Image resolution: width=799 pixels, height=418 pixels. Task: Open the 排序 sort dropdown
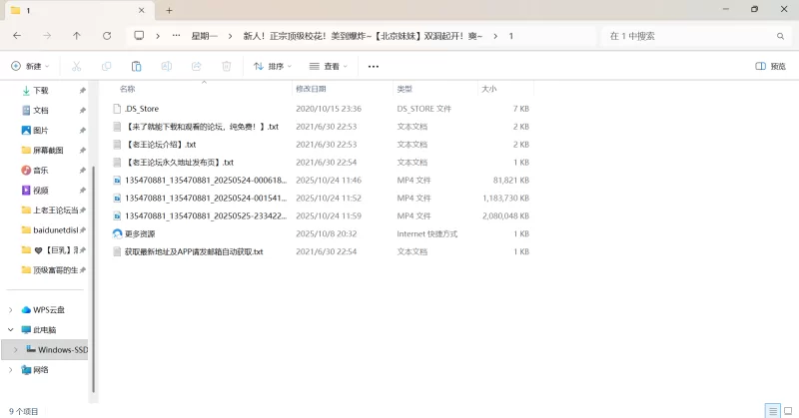(x=273, y=67)
